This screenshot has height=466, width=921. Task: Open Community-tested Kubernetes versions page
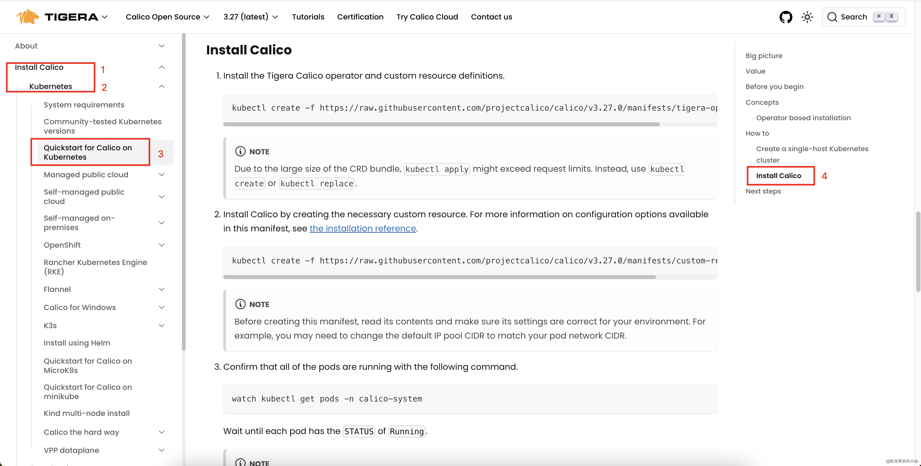pyautogui.click(x=103, y=126)
